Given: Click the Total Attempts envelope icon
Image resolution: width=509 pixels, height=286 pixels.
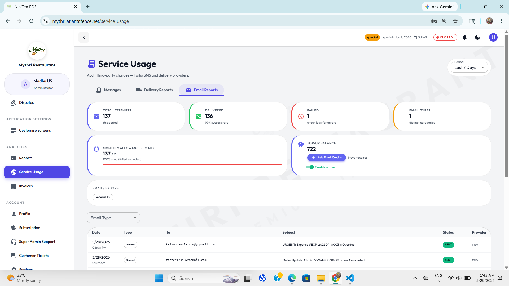Looking at the screenshot, I should [x=96, y=117].
